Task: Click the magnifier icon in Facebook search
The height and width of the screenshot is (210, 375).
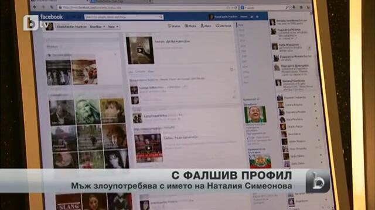Action: point(161,17)
